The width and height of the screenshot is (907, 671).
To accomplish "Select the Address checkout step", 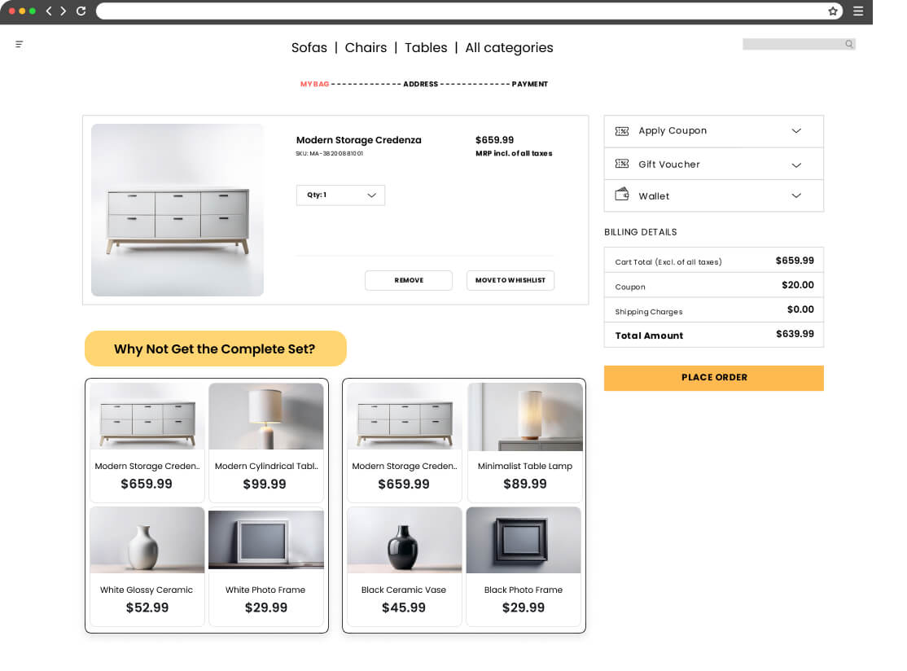I will point(420,85).
